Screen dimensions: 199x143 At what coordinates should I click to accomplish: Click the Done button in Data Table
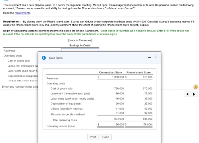[106, 137]
